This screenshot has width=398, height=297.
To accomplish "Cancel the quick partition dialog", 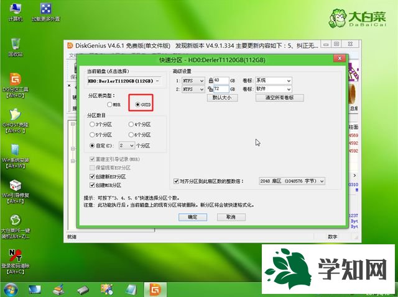I will [x=231, y=217].
